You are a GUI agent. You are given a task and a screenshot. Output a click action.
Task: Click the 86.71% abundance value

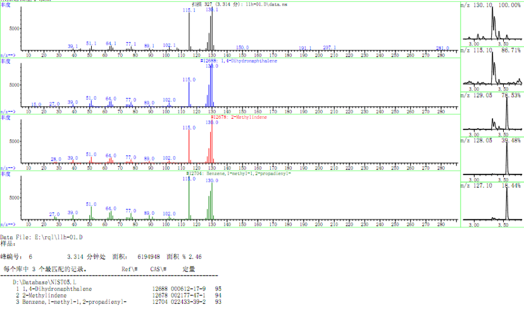(511, 50)
